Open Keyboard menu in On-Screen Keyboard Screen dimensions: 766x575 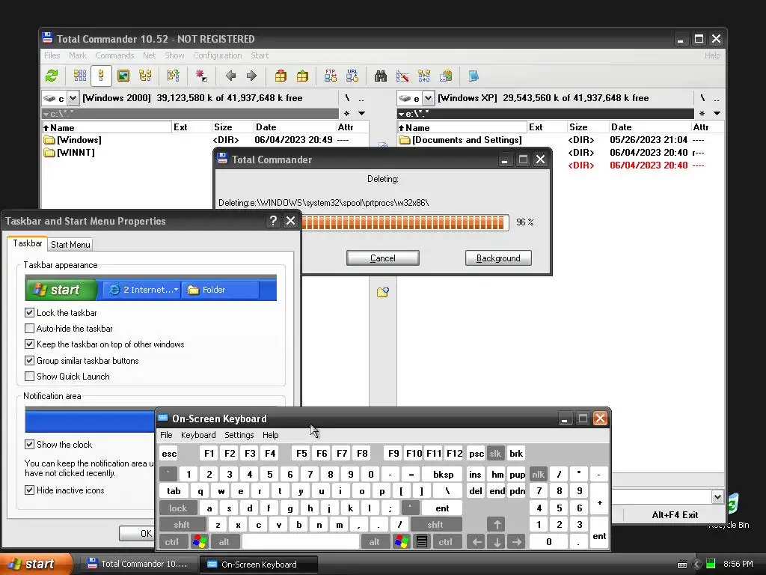pyautogui.click(x=198, y=435)
